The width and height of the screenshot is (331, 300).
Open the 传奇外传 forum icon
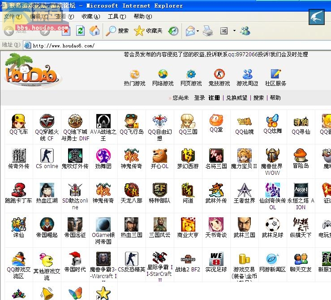(18, 156)
